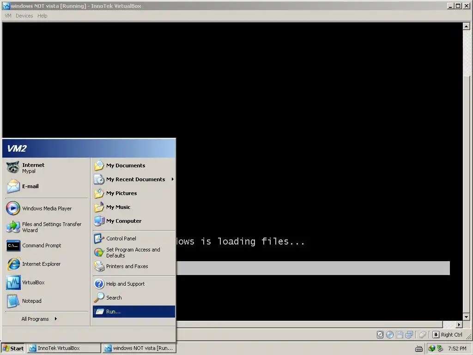The image size is (473, 355).
Task: Click the Start button
Action: pos(13,349)
